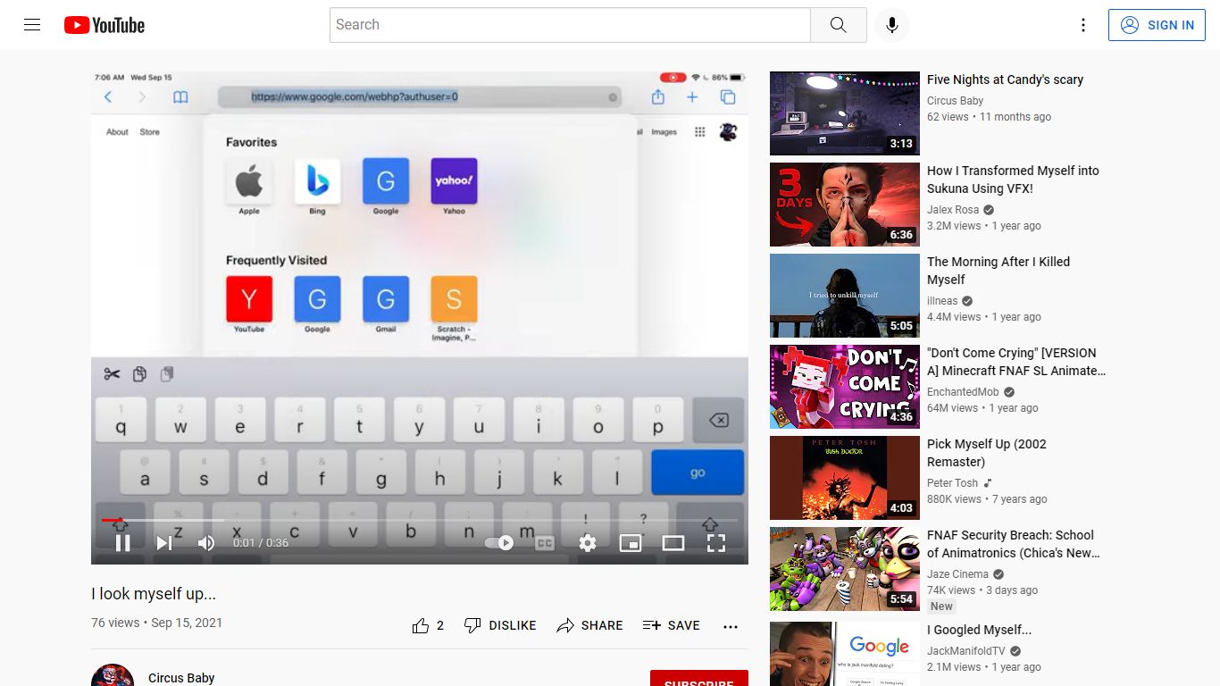Select the Peter Tosh channel name
This screenshot has height=686, width=1220.
point(953,483)
